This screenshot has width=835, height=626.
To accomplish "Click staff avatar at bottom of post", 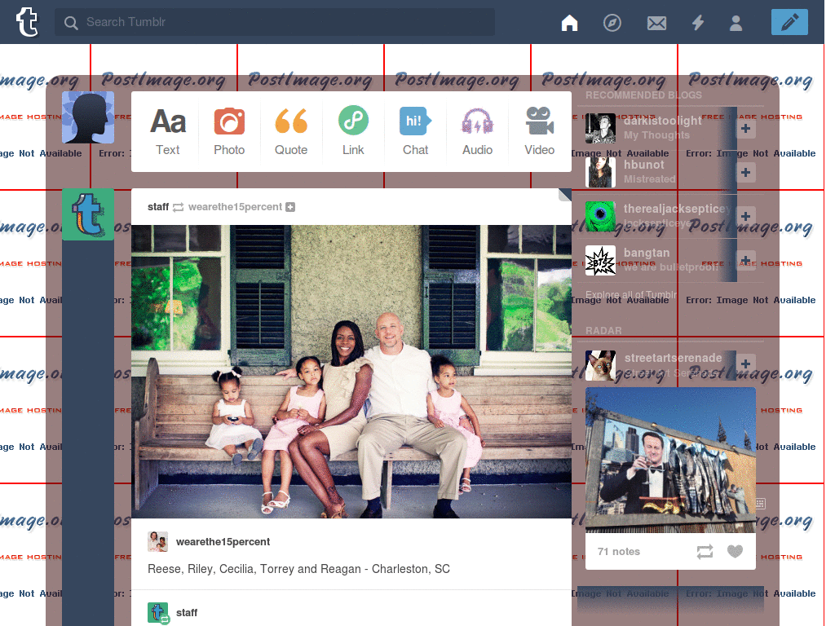I will (157, 613).
